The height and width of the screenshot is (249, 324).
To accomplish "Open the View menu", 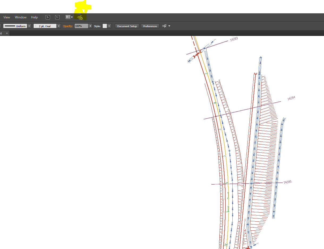I will coord(7,17).
